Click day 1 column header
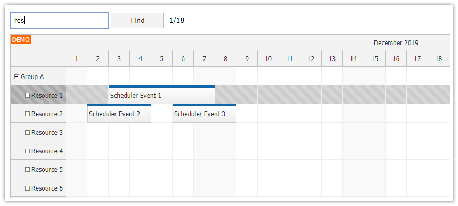Image resolution: width=458 pixels, height=206 pixels. tap(77, 58)
